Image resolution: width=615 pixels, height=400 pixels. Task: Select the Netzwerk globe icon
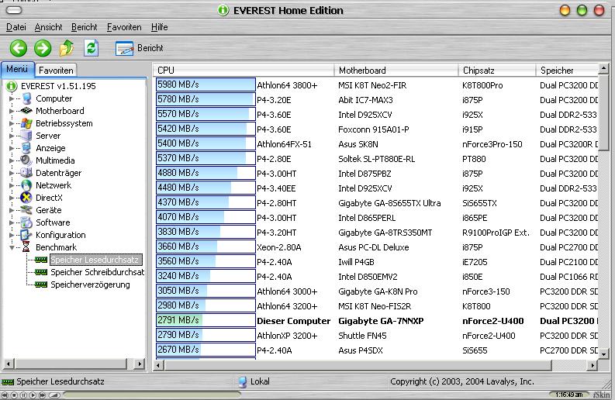click(26, 185)
